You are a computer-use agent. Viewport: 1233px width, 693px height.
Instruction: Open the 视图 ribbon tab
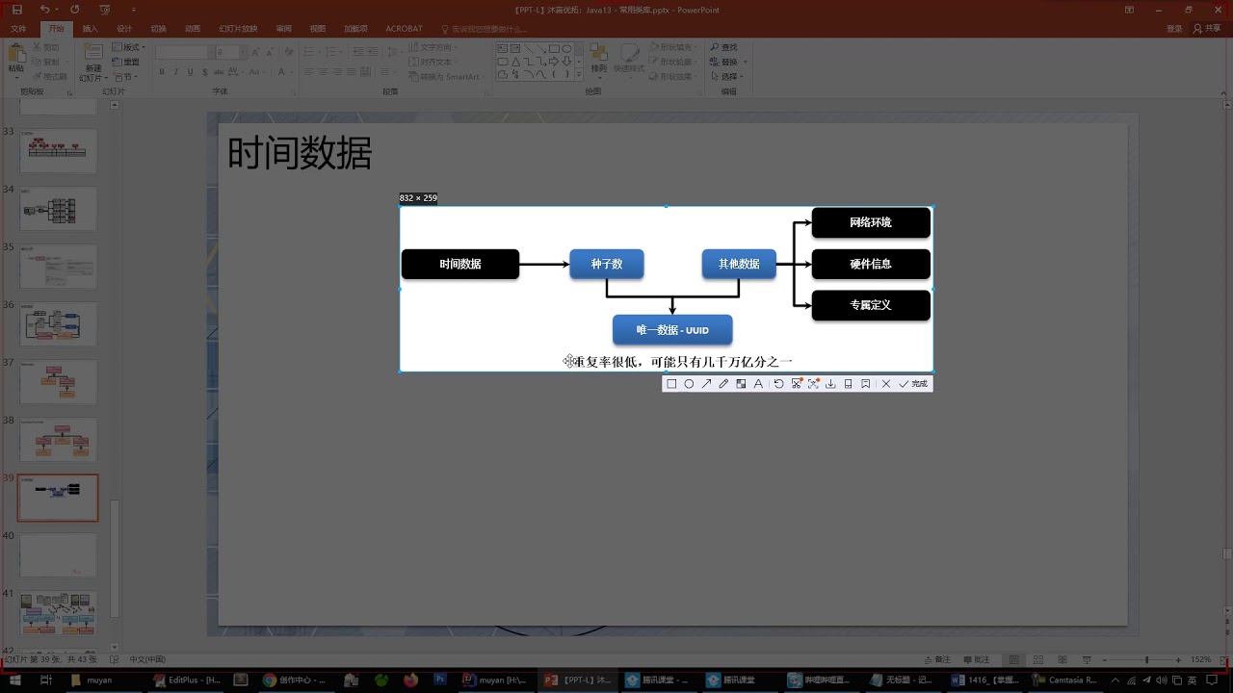[x=318, y=29]
